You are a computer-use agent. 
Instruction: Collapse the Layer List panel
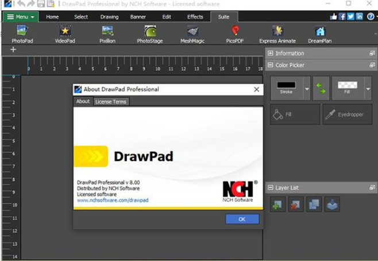(x=271, y=187)
